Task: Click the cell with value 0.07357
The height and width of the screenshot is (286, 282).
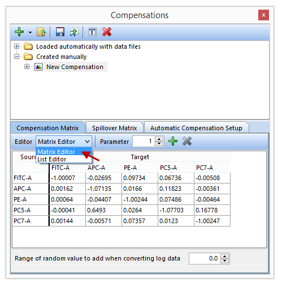Action: (x=140, y=221)
